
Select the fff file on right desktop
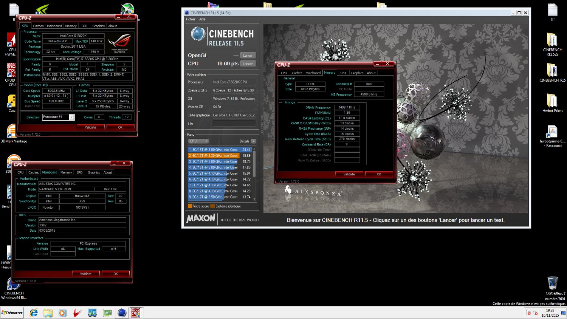553,12
